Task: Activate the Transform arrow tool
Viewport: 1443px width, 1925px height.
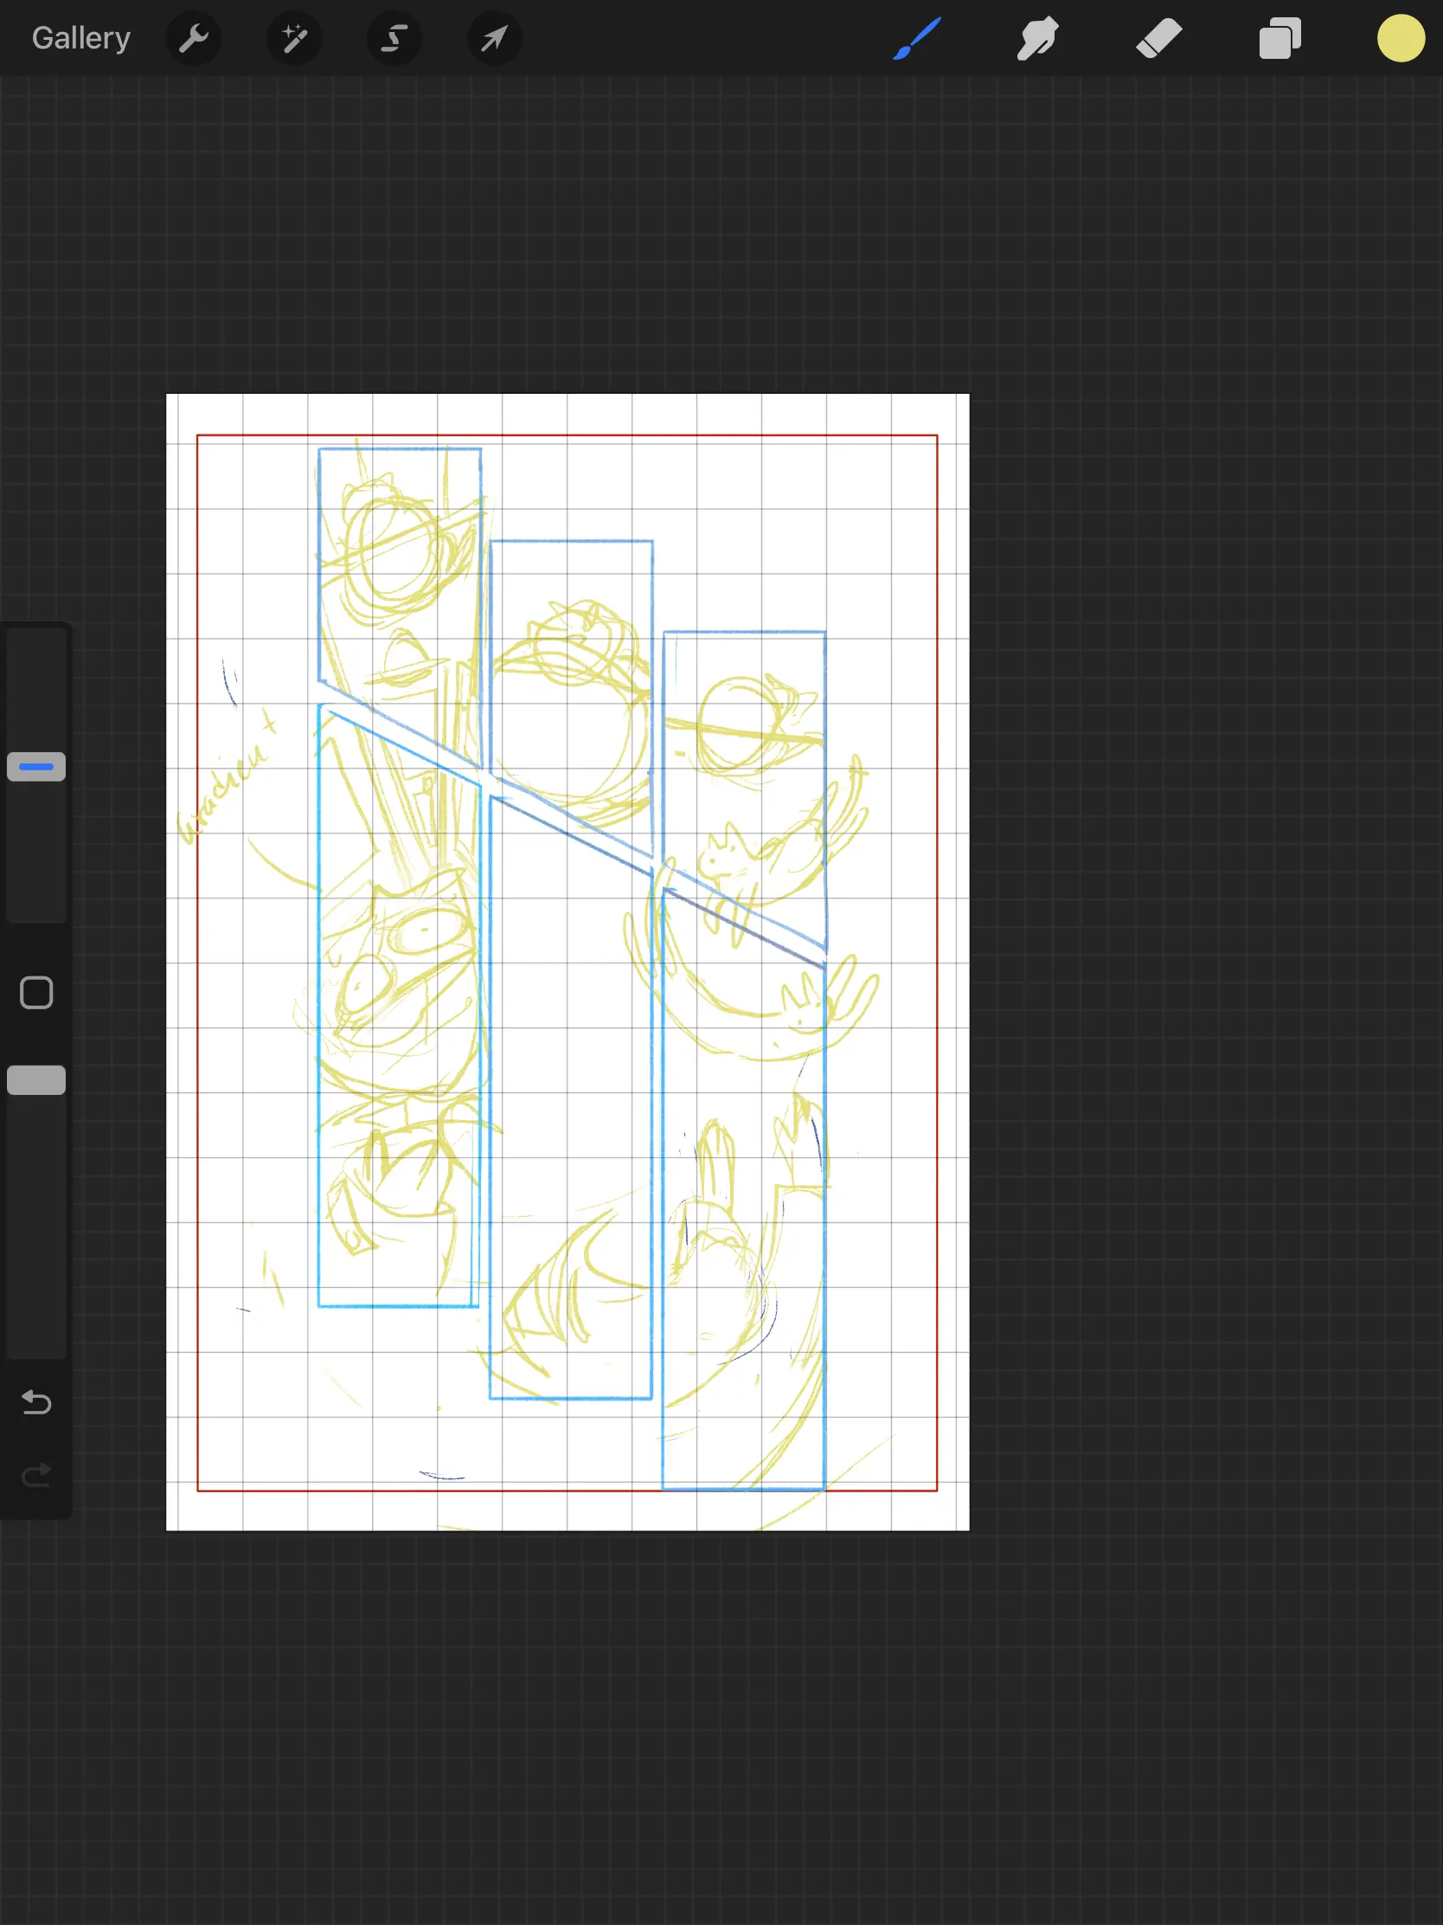Action: click(494, 38)
